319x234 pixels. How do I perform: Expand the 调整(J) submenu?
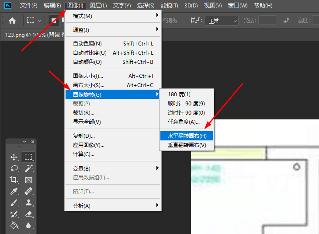[x=113, y=30]
